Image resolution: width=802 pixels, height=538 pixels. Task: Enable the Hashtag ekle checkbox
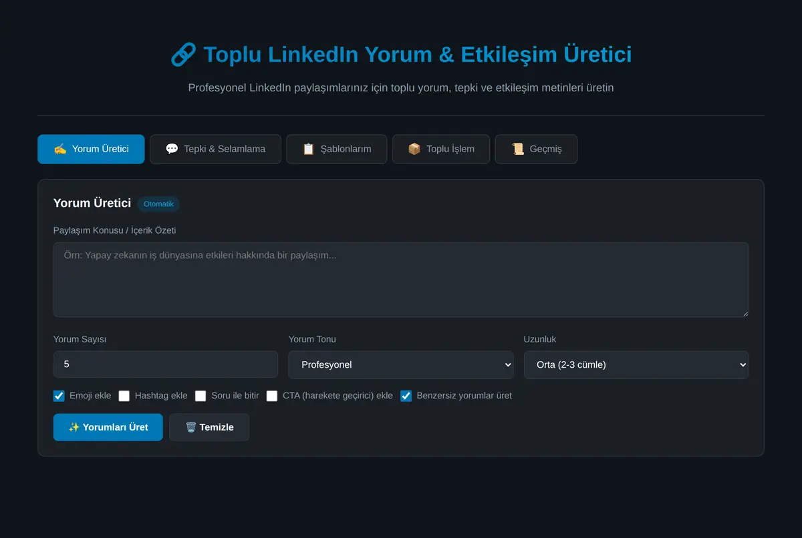124,396
